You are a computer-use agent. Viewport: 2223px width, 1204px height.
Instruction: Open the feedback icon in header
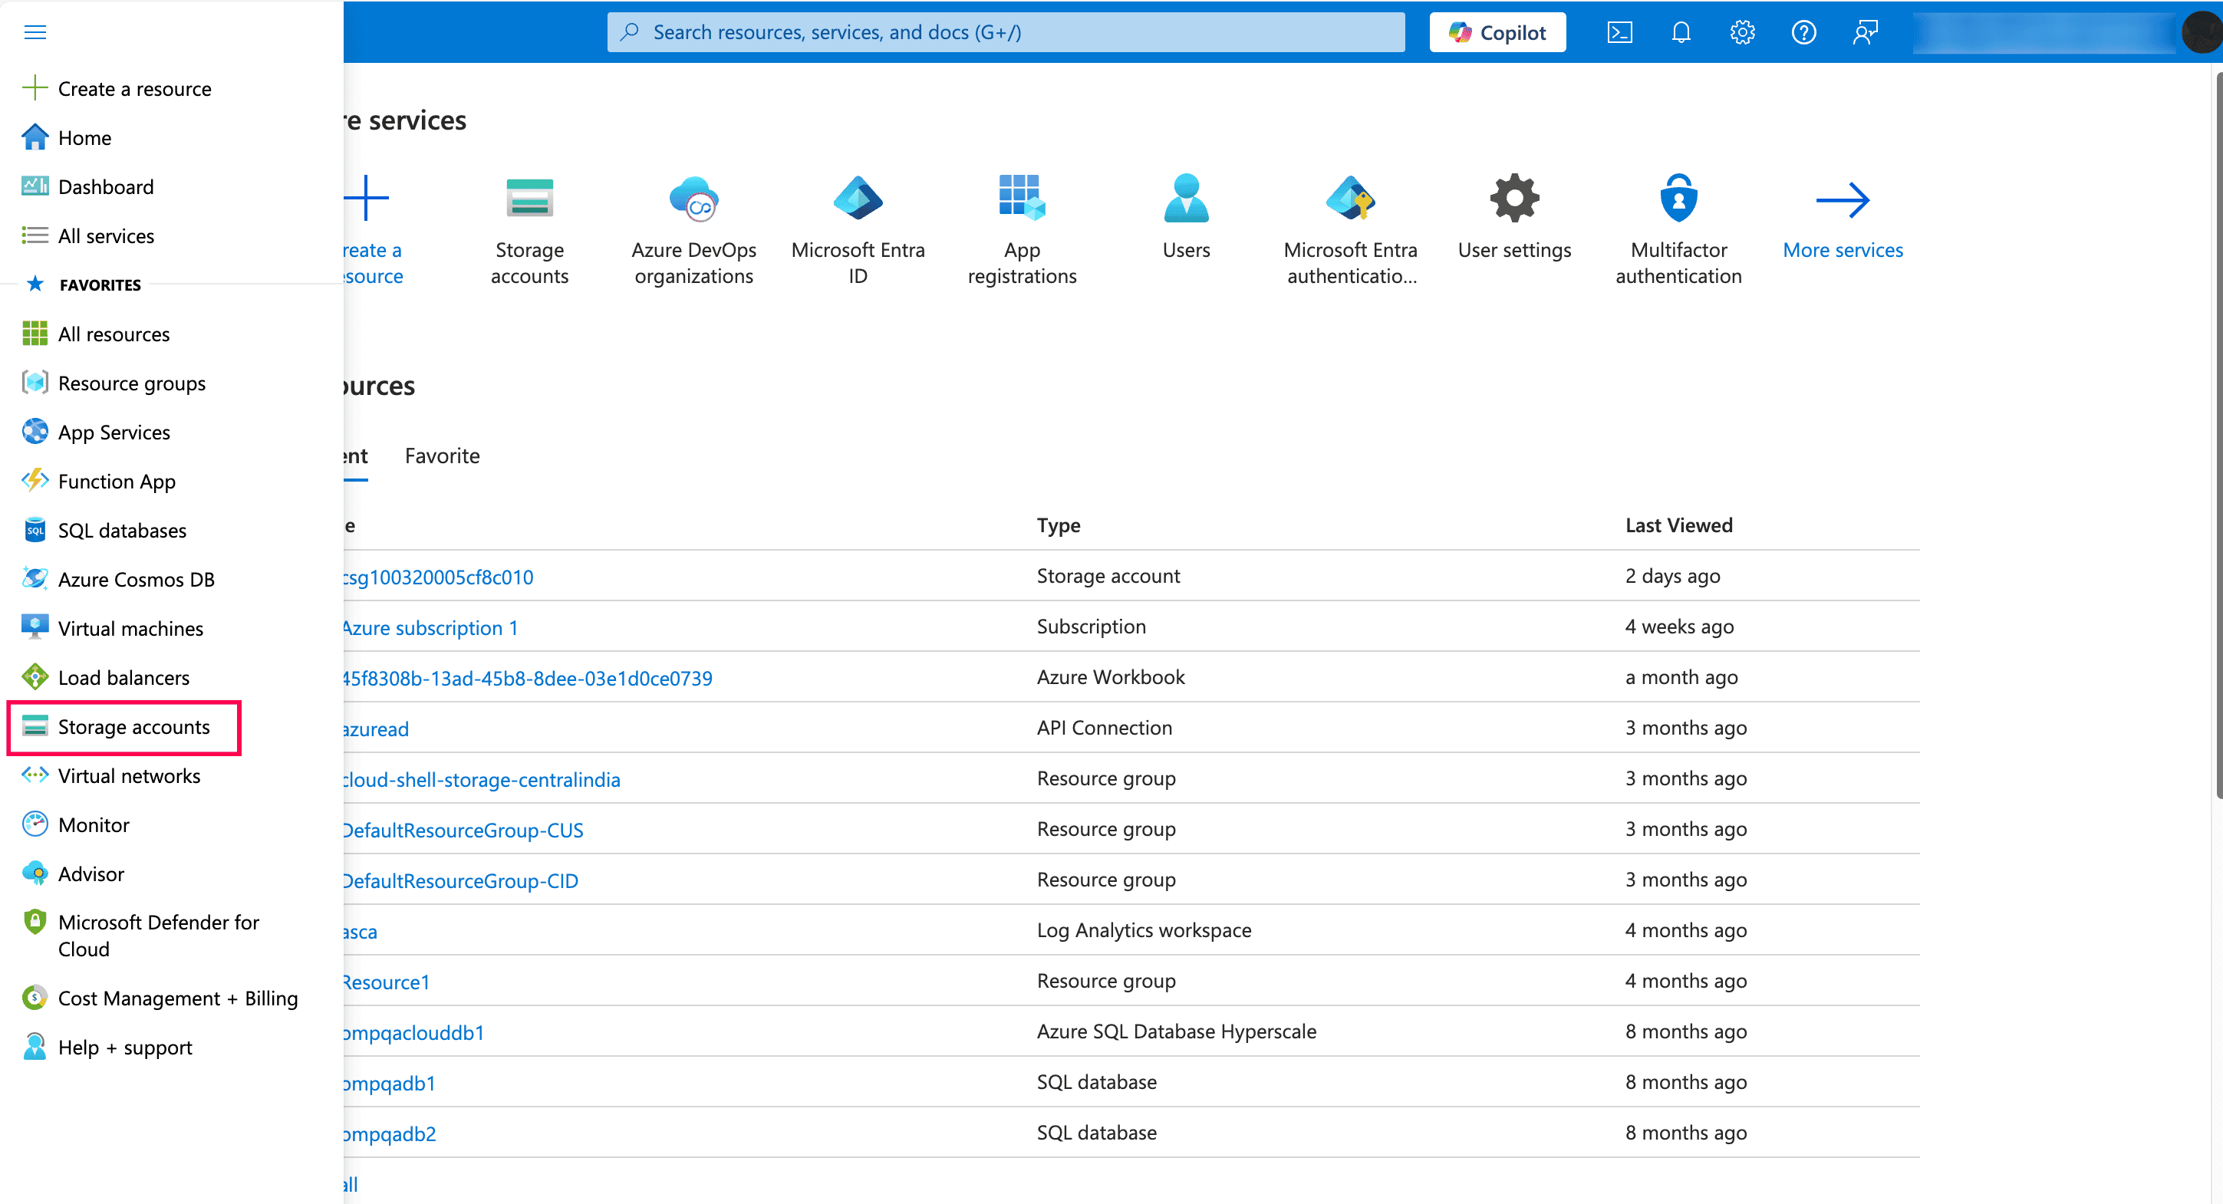[1864, 32]
